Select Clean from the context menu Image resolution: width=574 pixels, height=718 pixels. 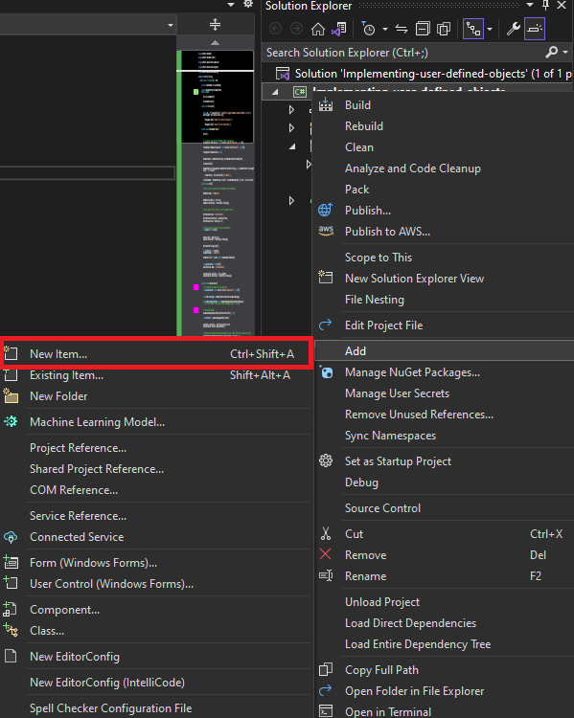(359, 147)
